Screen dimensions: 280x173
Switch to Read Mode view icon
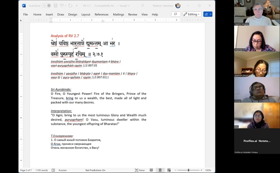click(151, 170)
